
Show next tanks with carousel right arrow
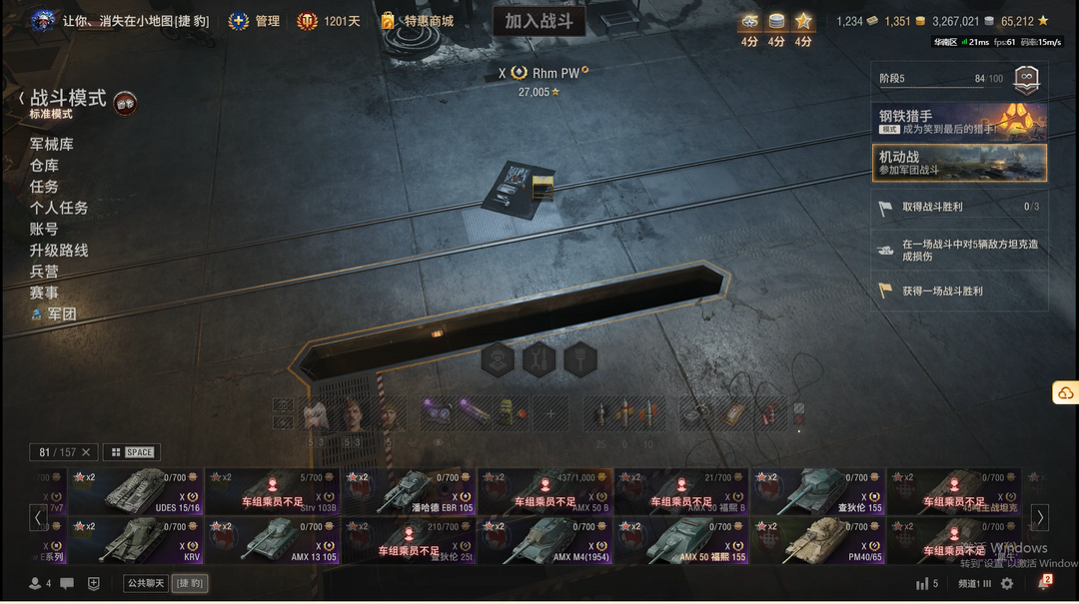click(1040, 517)
